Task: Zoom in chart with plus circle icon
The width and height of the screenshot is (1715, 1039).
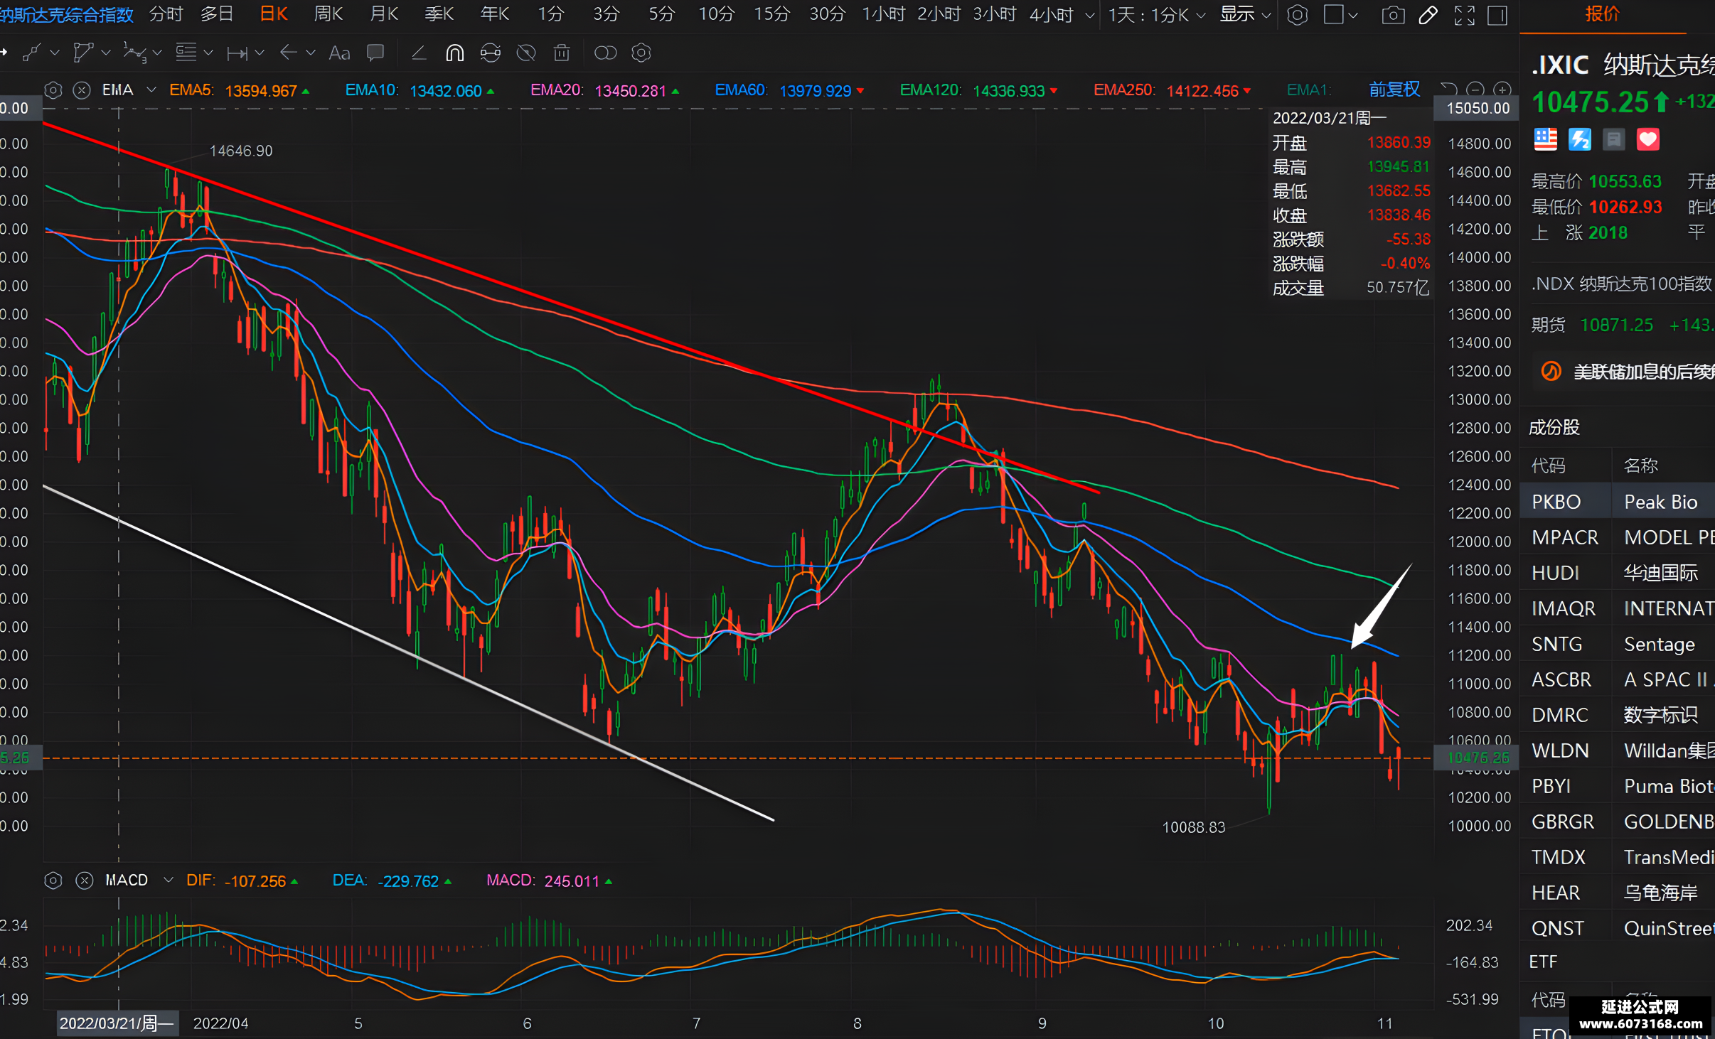Action: tap(1502, 90)
